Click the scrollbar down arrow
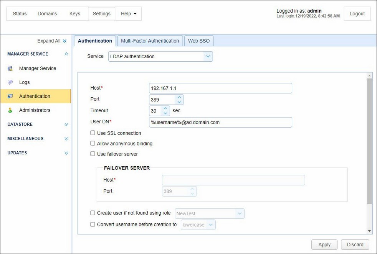This screenshot has height=254, width=377. point(369,231)
